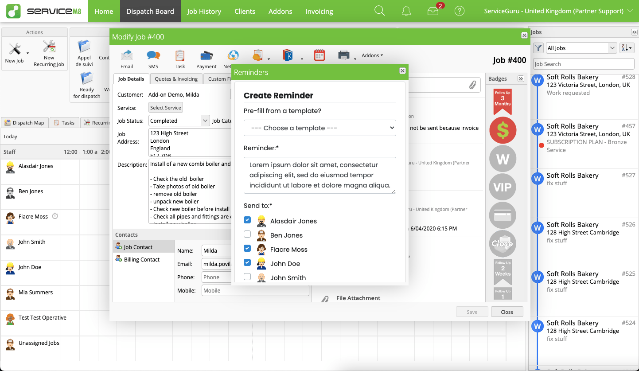Screen dimensions: 639x371
Task: Switch to the Tasks tab
Action: (x=64, y=123)
